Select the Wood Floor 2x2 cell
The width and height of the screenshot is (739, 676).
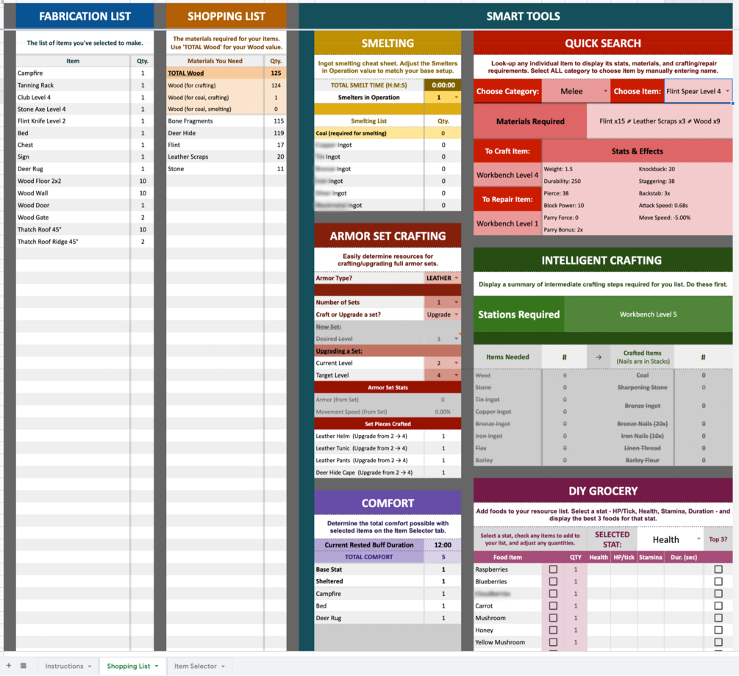pyautogui.click(x=73, y=181)
